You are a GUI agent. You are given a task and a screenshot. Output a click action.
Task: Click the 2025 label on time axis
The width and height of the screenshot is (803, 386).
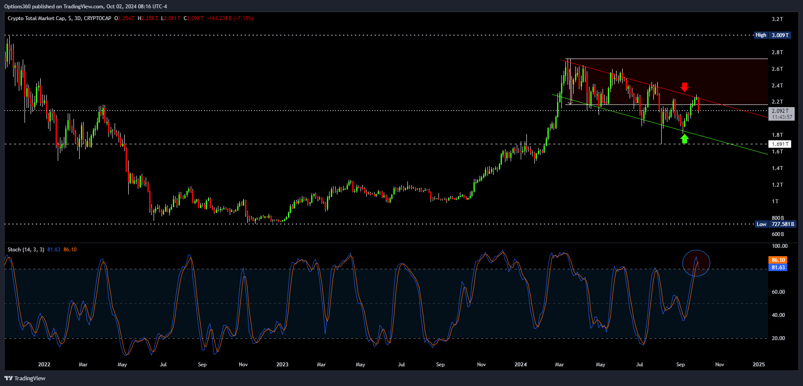point(758,365)
